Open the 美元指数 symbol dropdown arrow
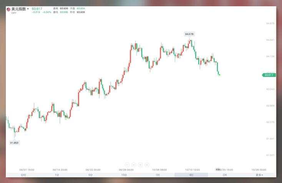Image resolution: width=282 pixels, height=183 pixels. [28, 9]
